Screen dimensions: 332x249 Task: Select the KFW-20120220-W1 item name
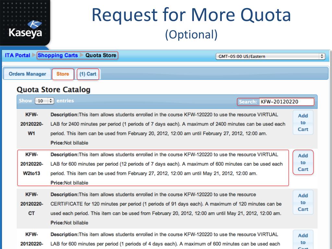tap(31, 124)
